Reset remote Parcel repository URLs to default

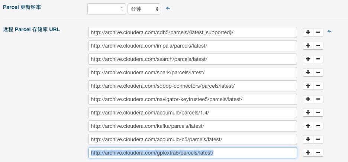[x=329, y=32]
